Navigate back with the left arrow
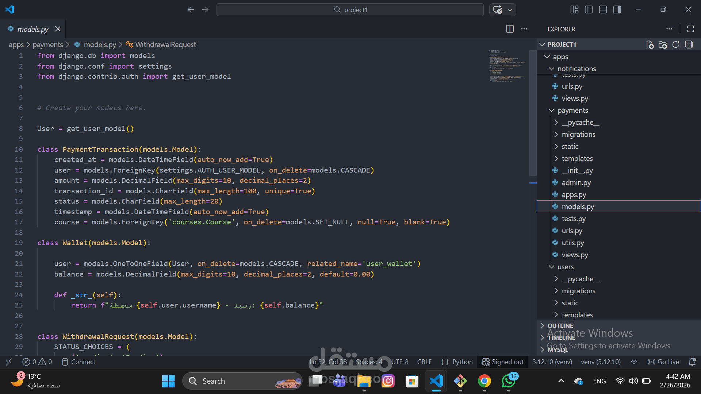The width and height of the screenshot is (701, 394). pos(191,9)
